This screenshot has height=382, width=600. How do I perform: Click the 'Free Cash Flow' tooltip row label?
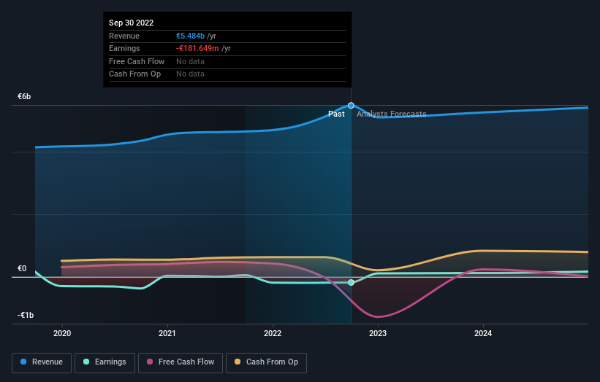pos(137,61)
